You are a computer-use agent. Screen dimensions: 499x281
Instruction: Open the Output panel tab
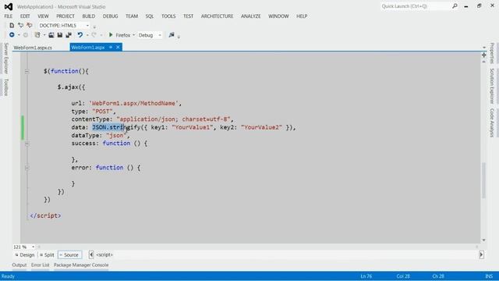tap(19, 265)
